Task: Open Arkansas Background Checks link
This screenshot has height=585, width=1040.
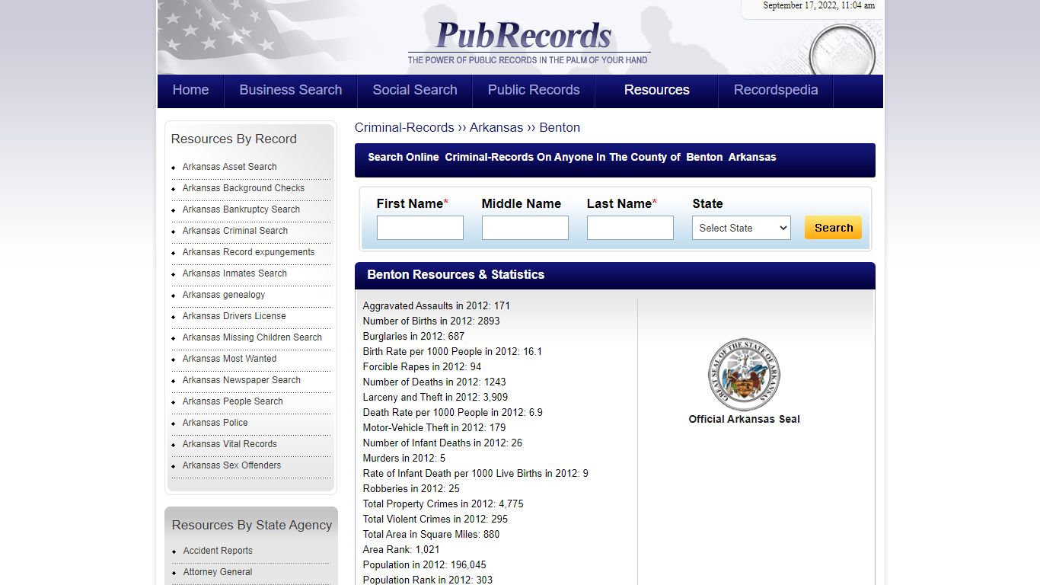Action: click(243, 188)
